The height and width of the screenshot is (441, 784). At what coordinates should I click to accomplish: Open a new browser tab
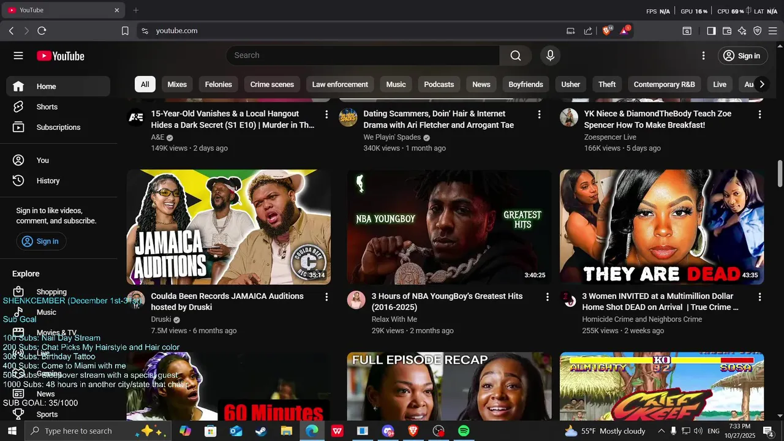point(136,10)
